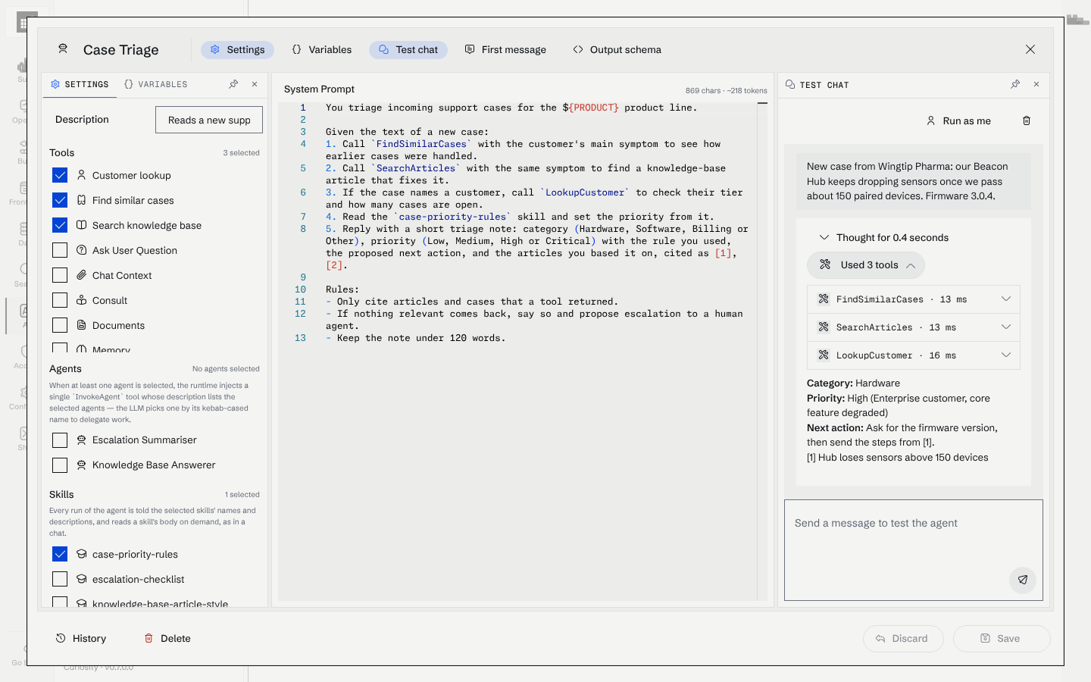Open the agent History
Viewport: 1091px width, 682px height.
[81, 638]
